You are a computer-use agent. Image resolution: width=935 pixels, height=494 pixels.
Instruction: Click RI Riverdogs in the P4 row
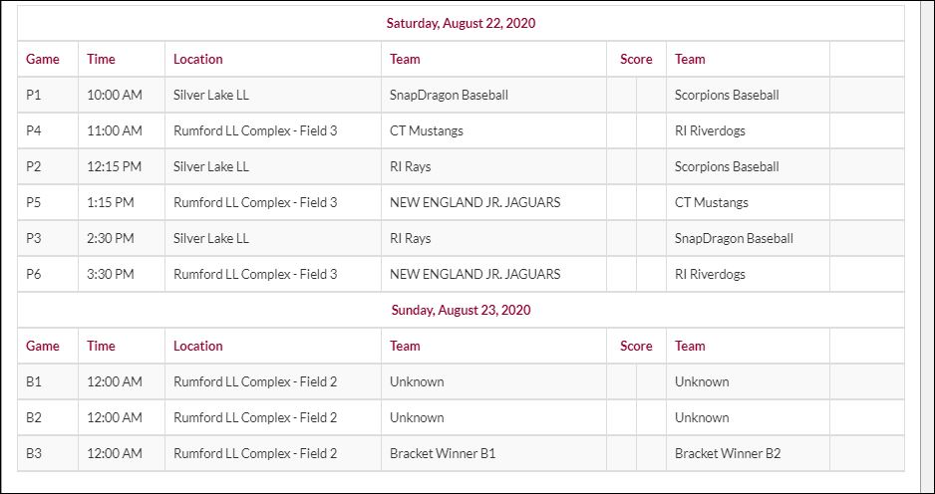point(709,130)
